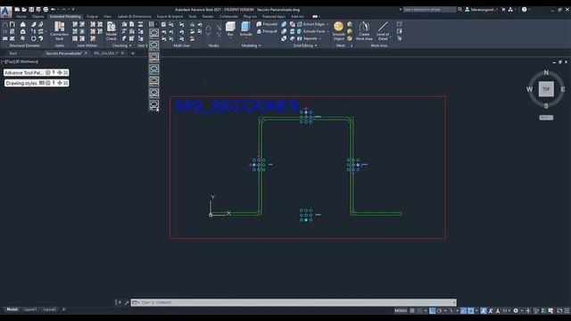Viewport: 571px width, 321px height.
Task: Click the viewport controls label at top-left
Action: point(21,62)
